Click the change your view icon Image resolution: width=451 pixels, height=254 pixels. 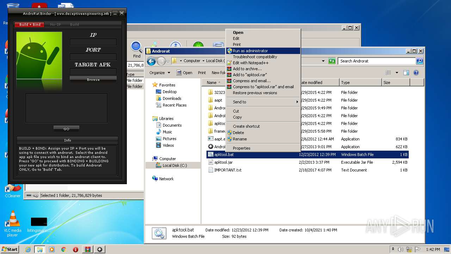coord(388,73)
